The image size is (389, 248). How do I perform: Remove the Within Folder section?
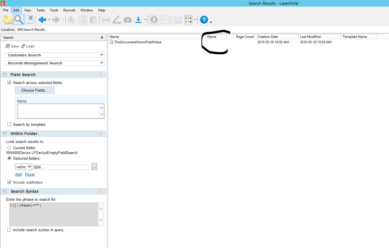[x=101, y=134]
